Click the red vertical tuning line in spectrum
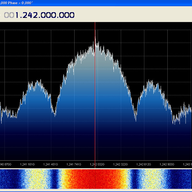 [95, 93]
